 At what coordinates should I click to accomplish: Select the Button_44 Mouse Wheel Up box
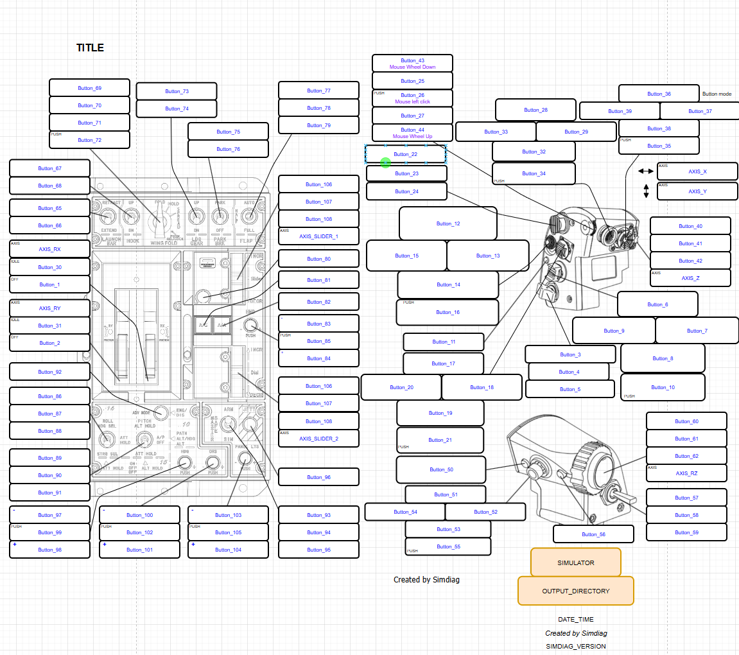(x=412, y=133)
